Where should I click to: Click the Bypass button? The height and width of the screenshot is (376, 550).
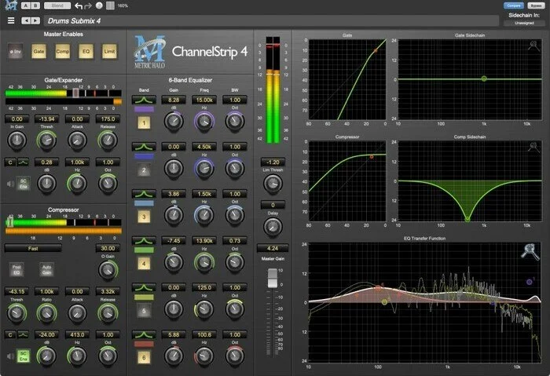pos(536,5)
